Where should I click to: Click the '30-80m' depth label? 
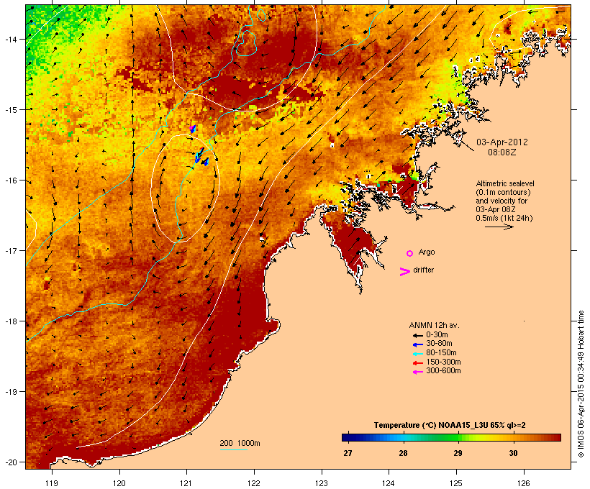pos(439,344)
